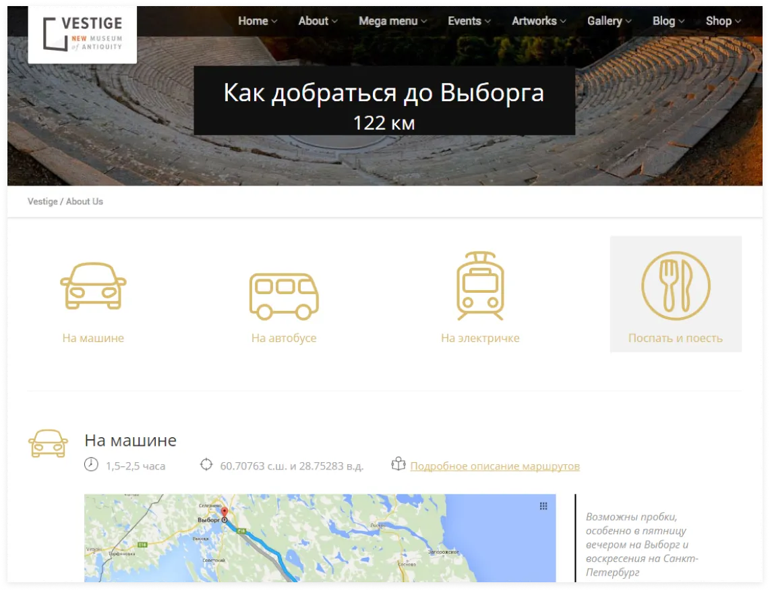
Task: Click the На автобусе label
Action: [284, 338]
